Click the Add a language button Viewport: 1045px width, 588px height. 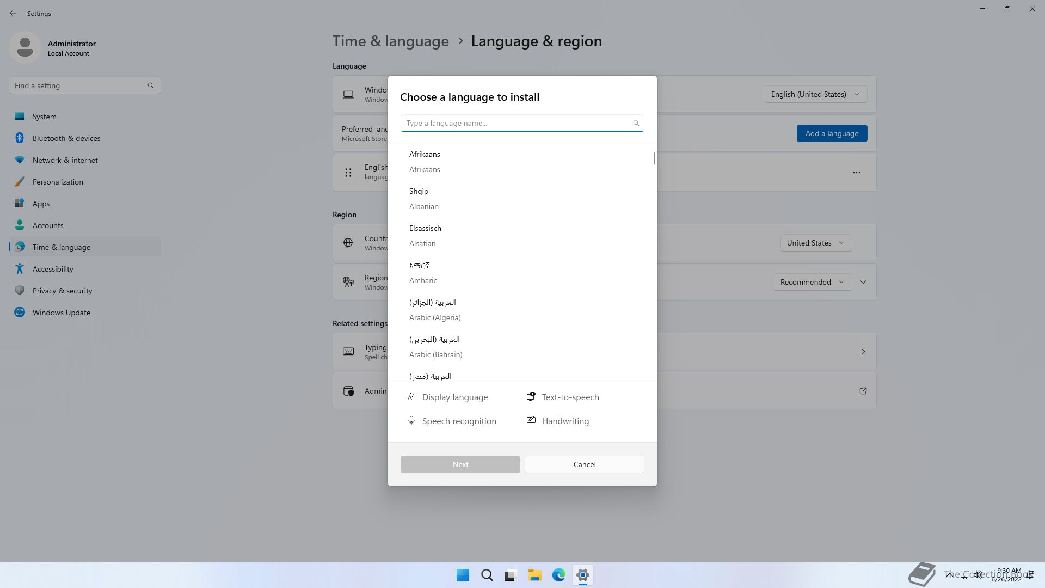(x=831, y=133)
